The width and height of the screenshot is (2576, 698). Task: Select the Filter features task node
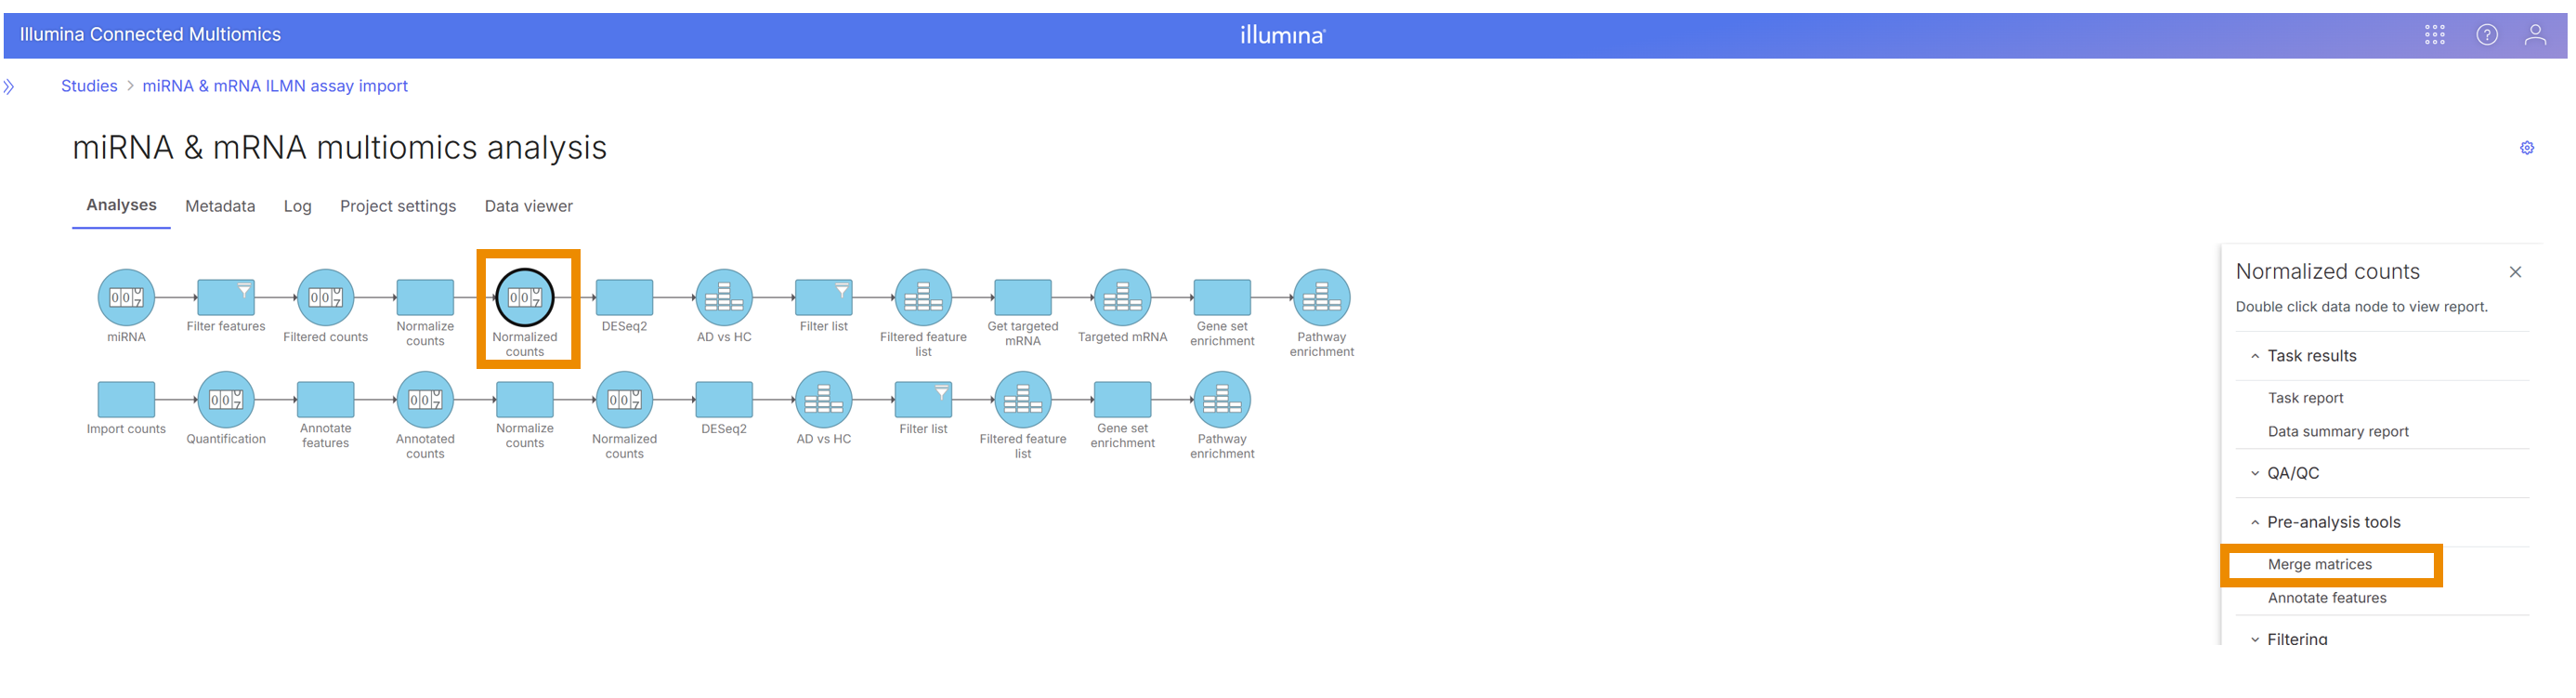pos(226,297)
